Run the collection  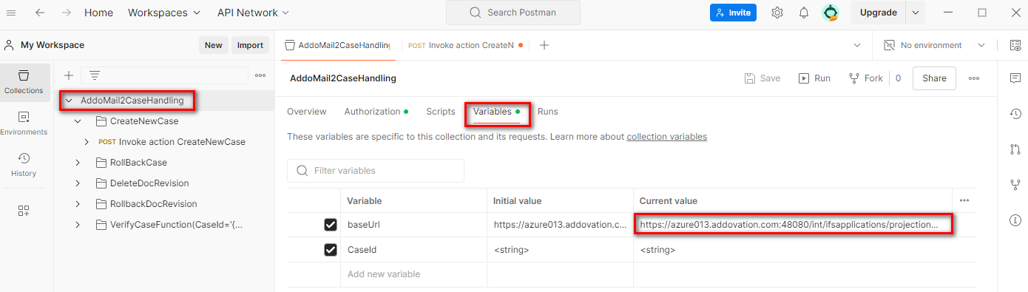tap(814, 78)
